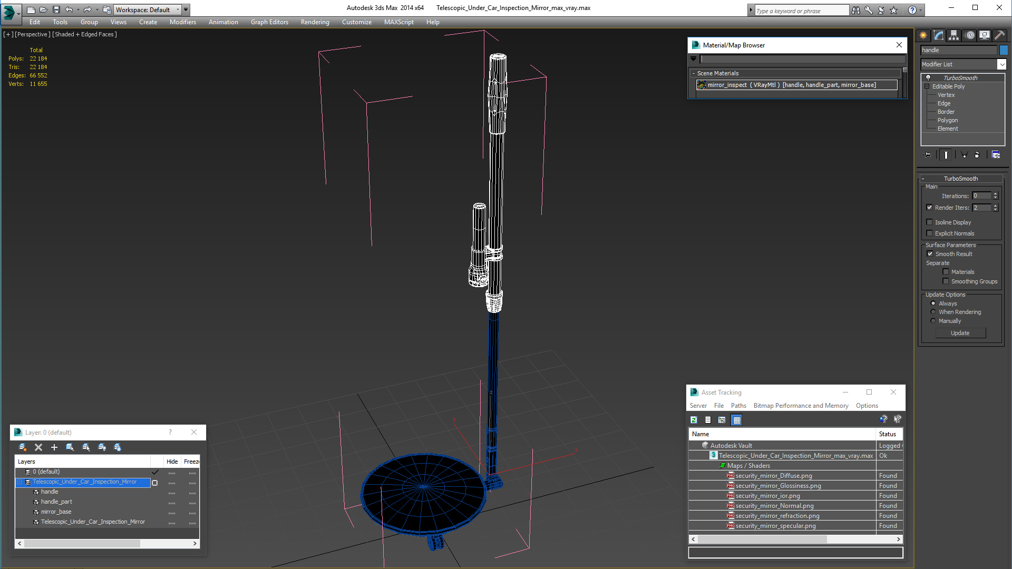Refresh the Asset Tracking list

[x=694, y=420]
